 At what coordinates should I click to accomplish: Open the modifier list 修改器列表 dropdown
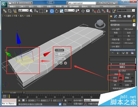(123, 25)
